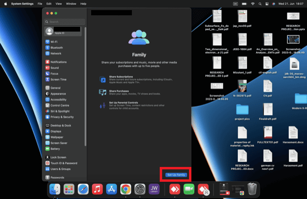Click the sidebar Search field
This screenshot has width=307, height=199.
click(65, 22)
